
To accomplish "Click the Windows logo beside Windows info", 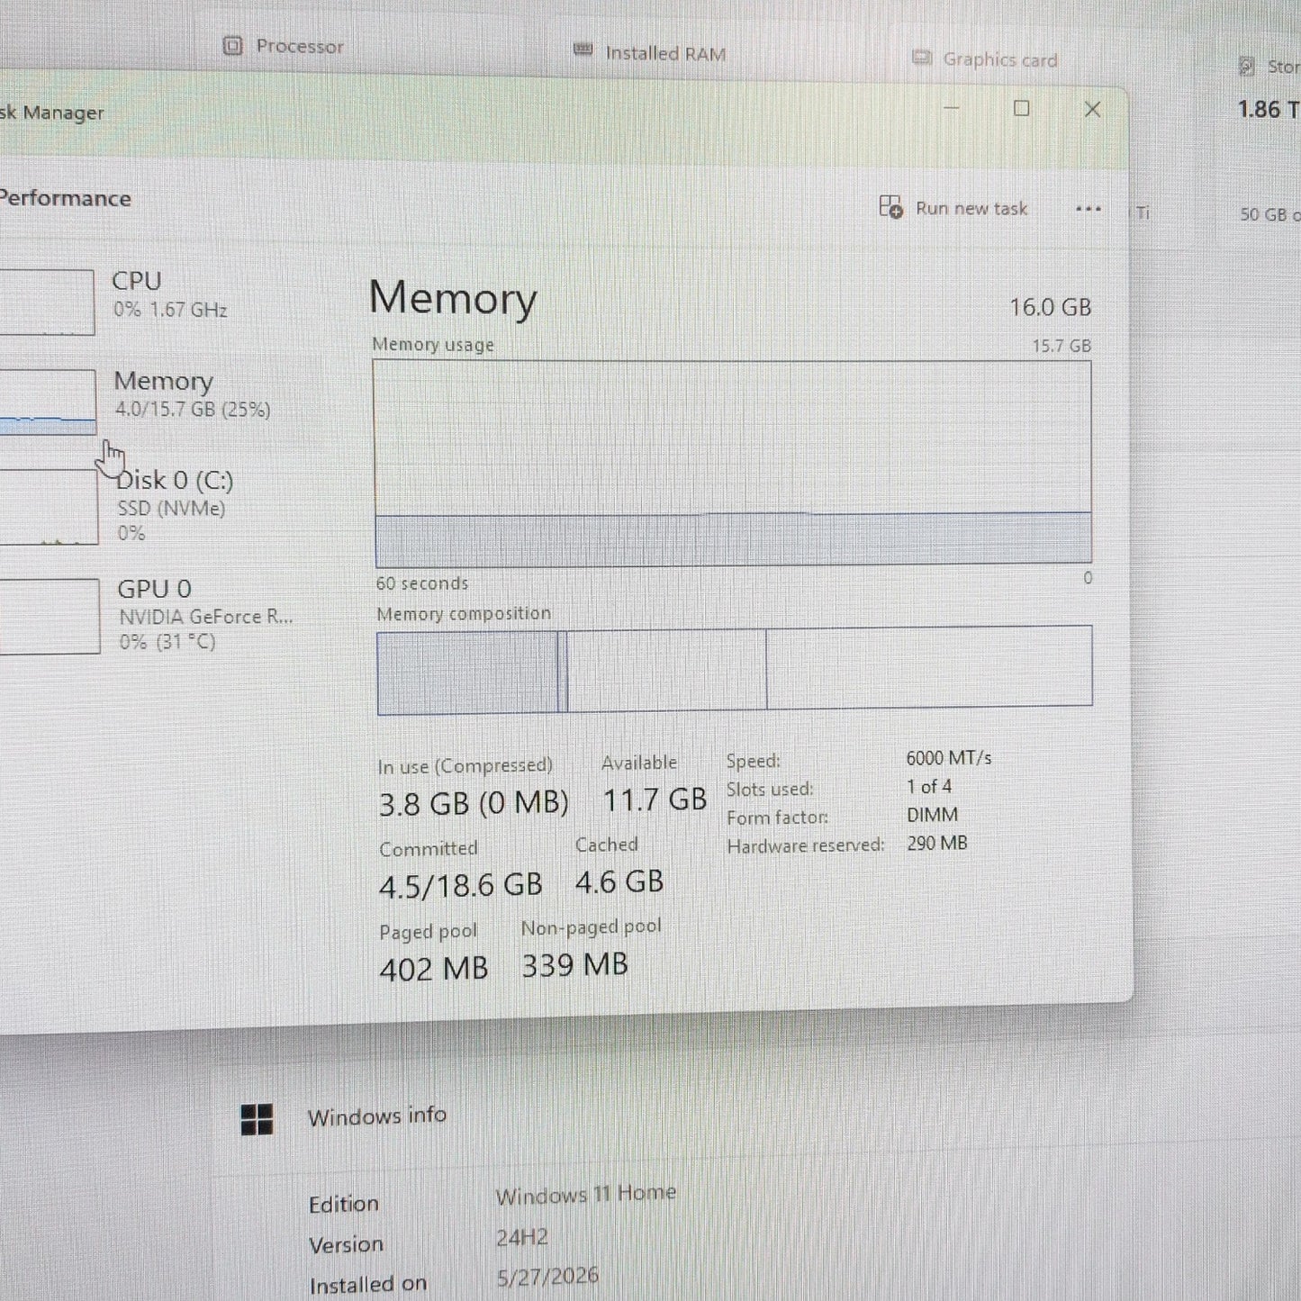I will tap(257, 1120).
